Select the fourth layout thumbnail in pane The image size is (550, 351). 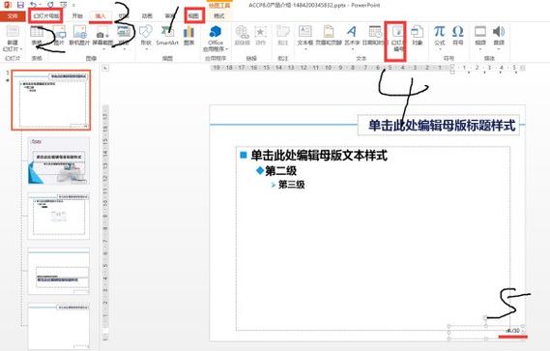click(x=59, y=272)
